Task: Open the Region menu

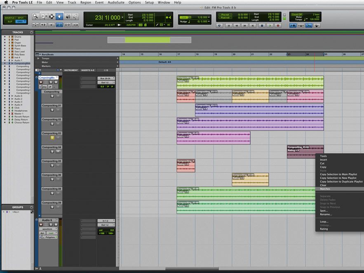Action: click(86, 2)
